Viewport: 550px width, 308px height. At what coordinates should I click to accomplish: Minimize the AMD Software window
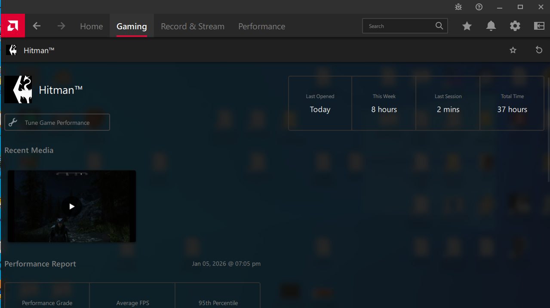click(500, 7)
